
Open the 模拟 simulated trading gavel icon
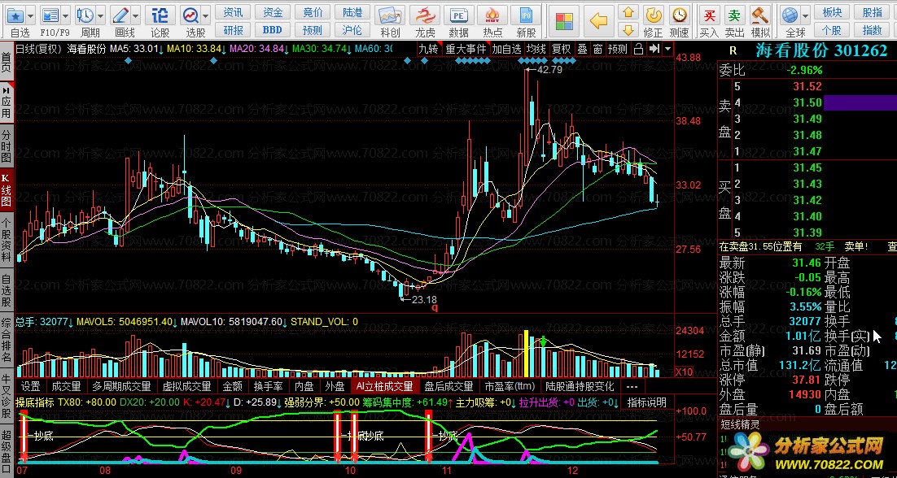point(760,15)
